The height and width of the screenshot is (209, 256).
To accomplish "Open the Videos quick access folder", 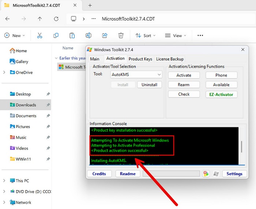I will 19,148.
